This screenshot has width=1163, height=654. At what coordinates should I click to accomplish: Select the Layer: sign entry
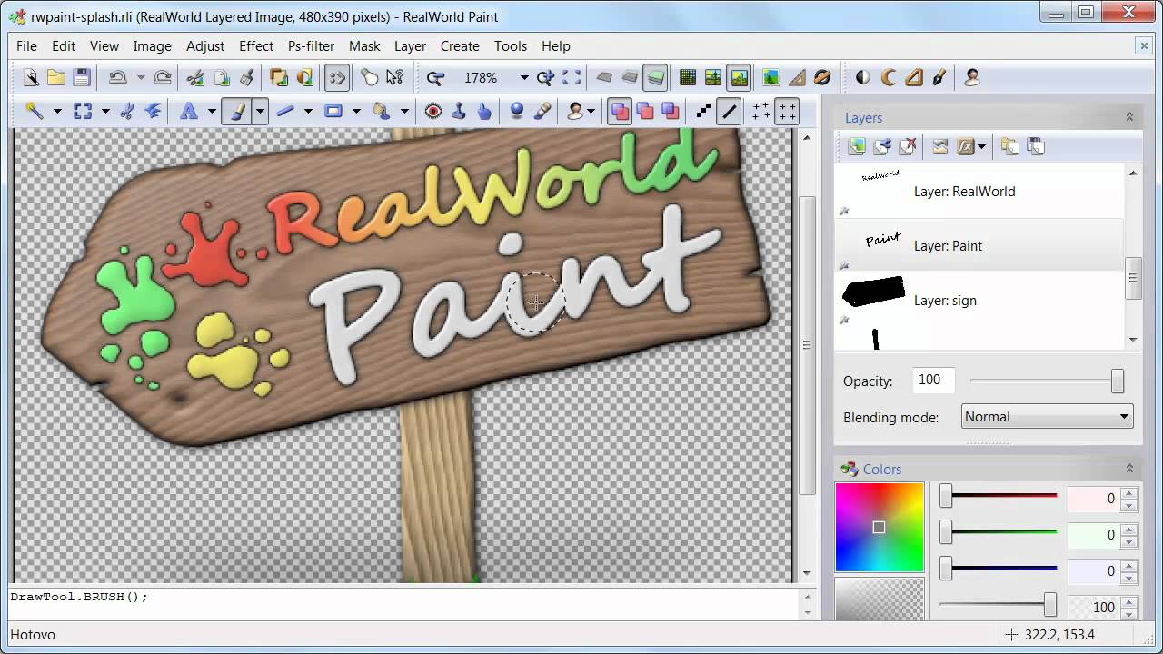pyautogui.click(x=945, y=301)
